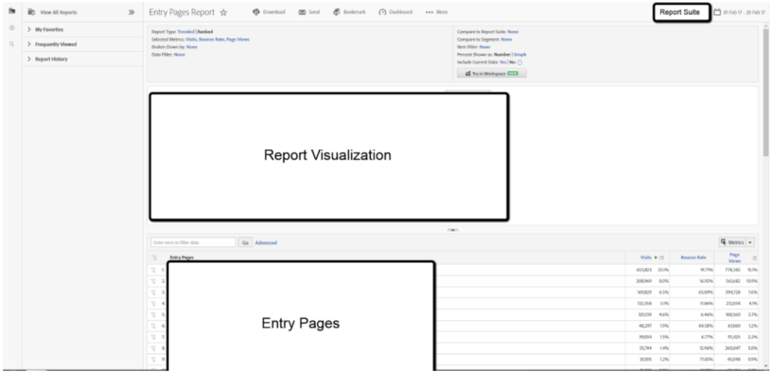Screen dimensions: 773x373
Task: Click breakdown icon on row 1
Action: click(x=152, y=269)
